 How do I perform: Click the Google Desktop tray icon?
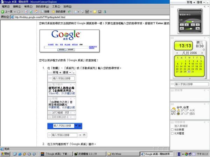[186, 154]
